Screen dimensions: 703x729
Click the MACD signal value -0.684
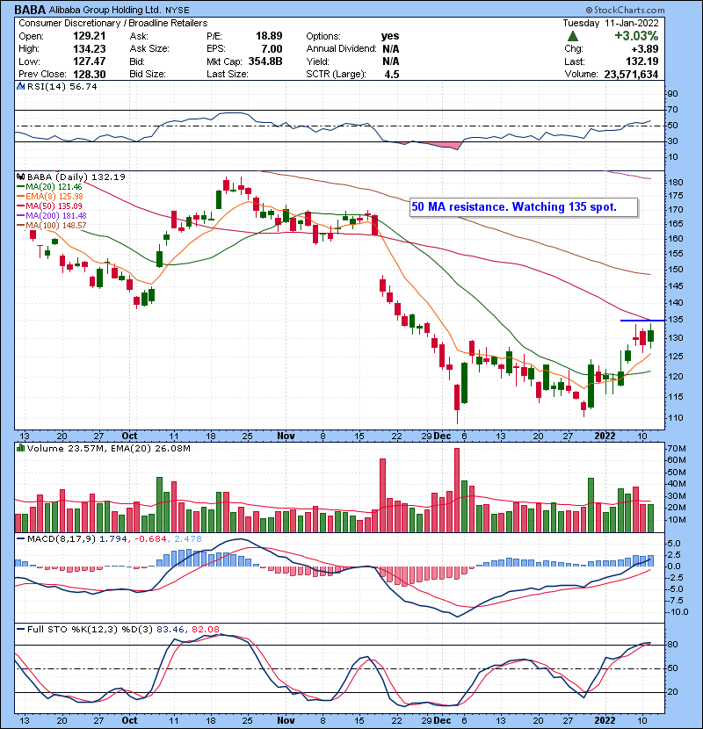click(151, 539)
